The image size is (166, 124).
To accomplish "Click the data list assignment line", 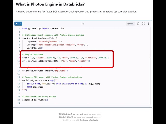I will pos(65,58).
